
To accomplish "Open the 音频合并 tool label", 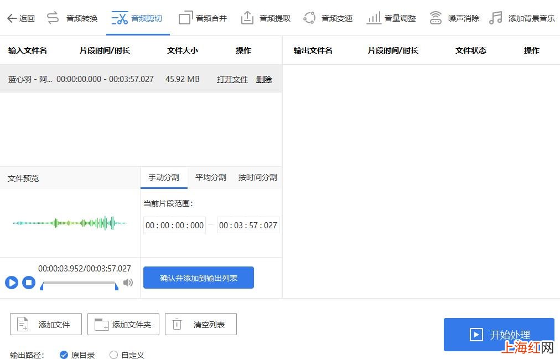I will pos(211,18).
